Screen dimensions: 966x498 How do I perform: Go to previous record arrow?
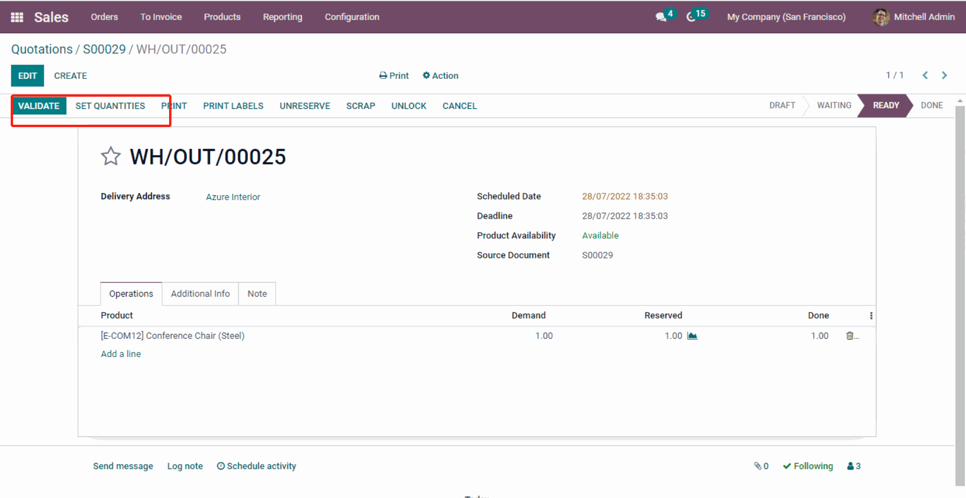pos(925,75)
